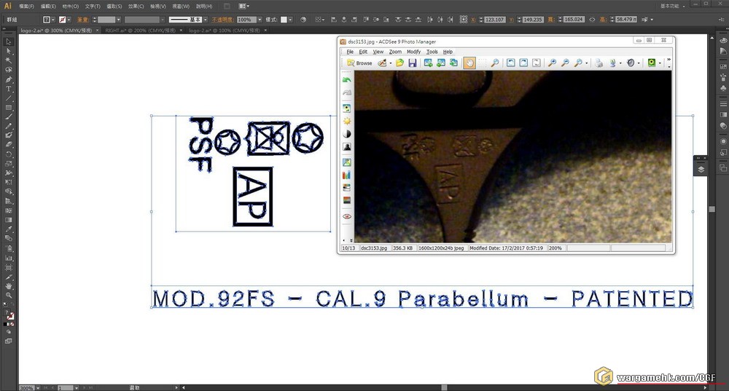This screenshot has width=729, height=391.
Task: Click the Save floppy disk icon in ACDSee
Action: tap(413, 63)
